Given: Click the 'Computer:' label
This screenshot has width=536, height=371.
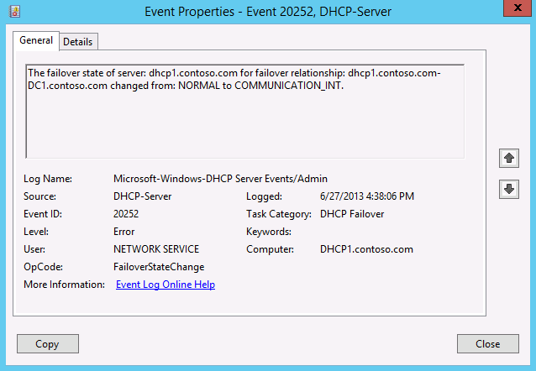Looking at the screenshot, I should (270, 249).
